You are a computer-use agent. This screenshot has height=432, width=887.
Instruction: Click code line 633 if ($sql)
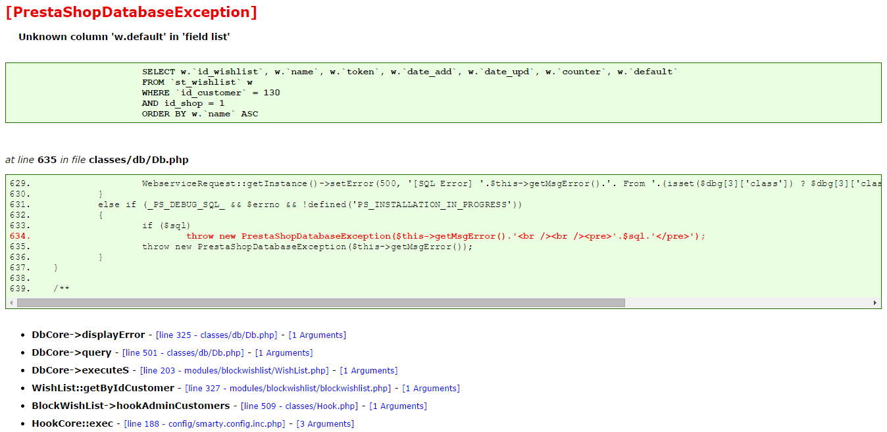tap(166, 226)
